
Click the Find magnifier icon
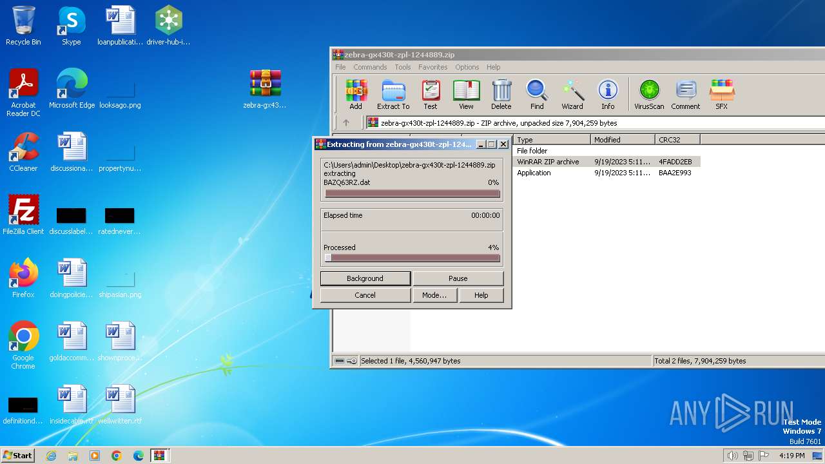(537, 95)
